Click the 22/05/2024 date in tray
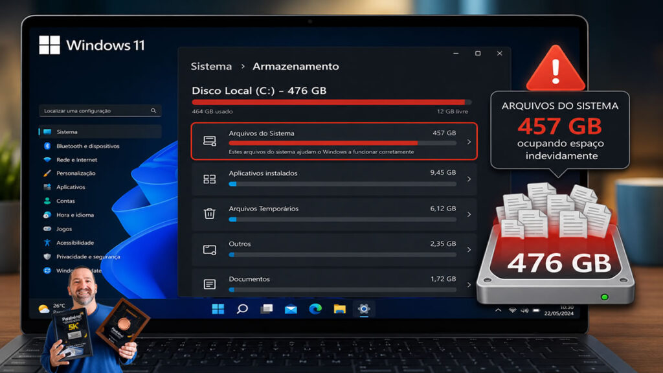This screenshot has width=663, height=373. tap(559, 313)
